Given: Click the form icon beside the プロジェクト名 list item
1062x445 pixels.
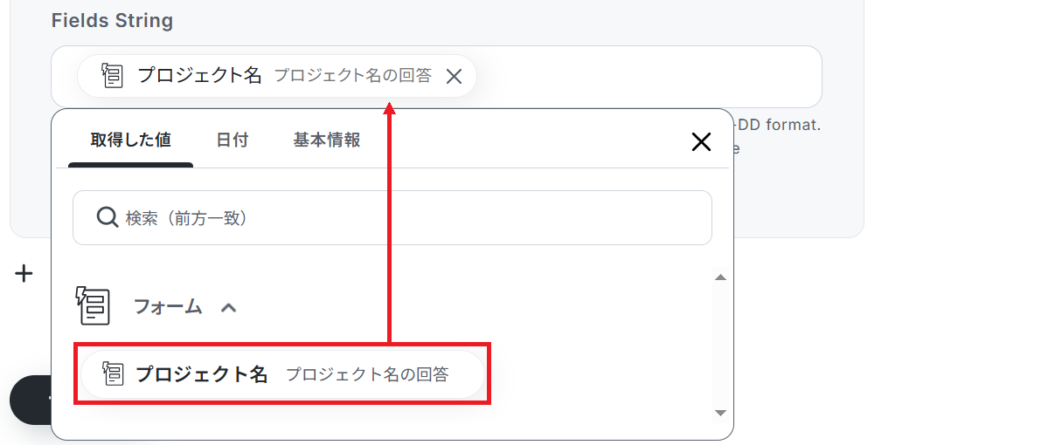Looking at the screenshot, I should 114,374.
